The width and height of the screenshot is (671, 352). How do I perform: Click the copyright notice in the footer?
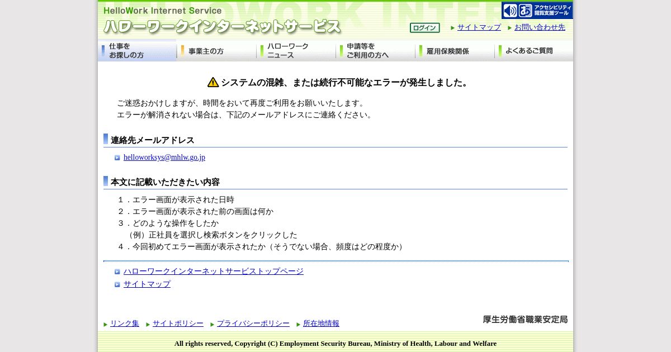click(335, 344)
